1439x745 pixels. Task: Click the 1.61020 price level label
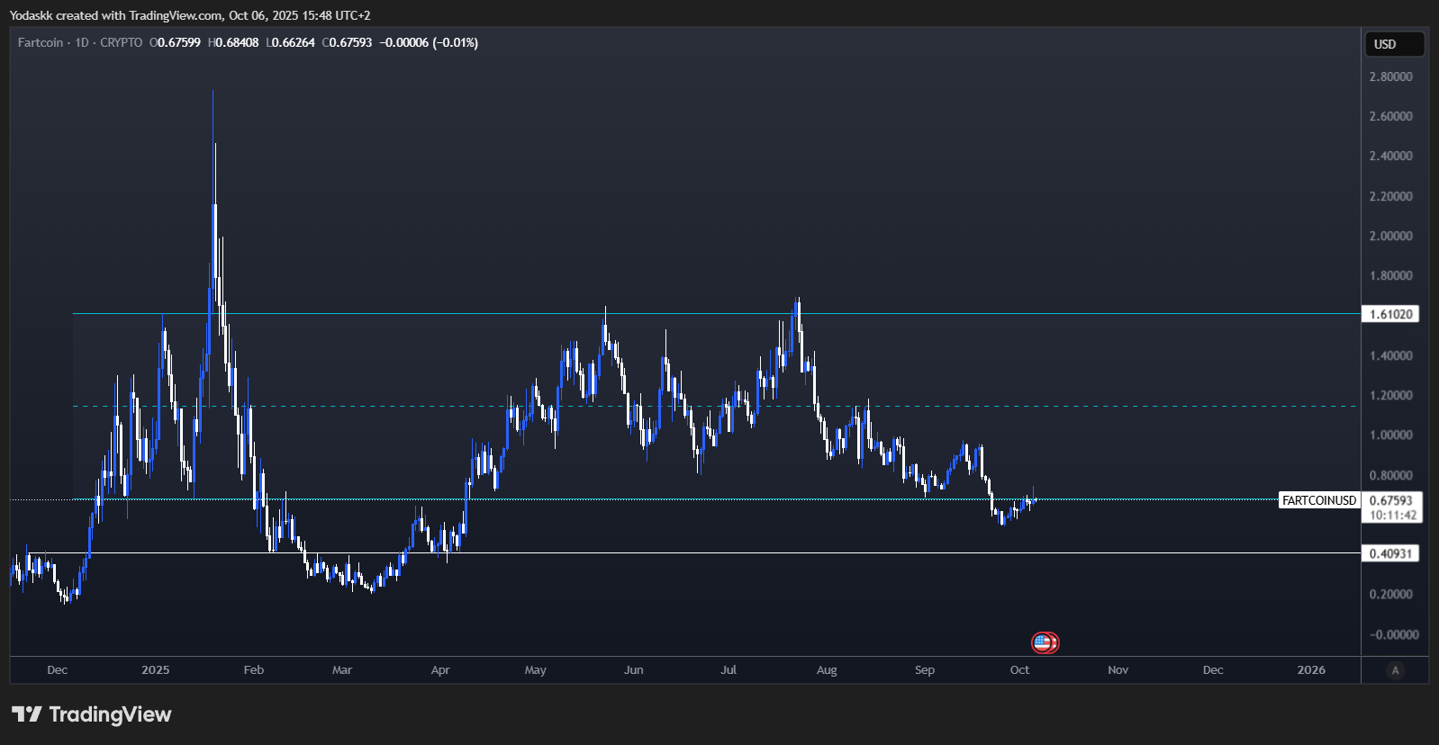(x=1391, y=314)
